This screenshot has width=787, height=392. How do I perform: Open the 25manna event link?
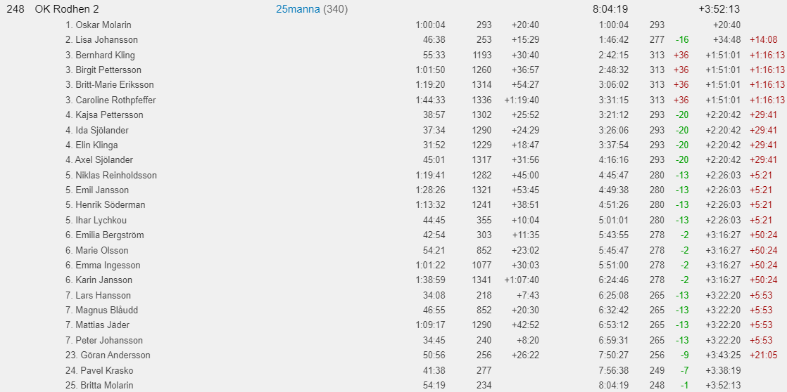click(298, 9)
